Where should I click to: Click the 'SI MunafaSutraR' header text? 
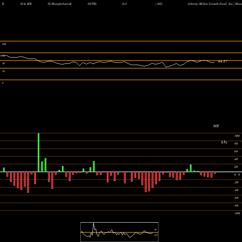tap(60, 4)
